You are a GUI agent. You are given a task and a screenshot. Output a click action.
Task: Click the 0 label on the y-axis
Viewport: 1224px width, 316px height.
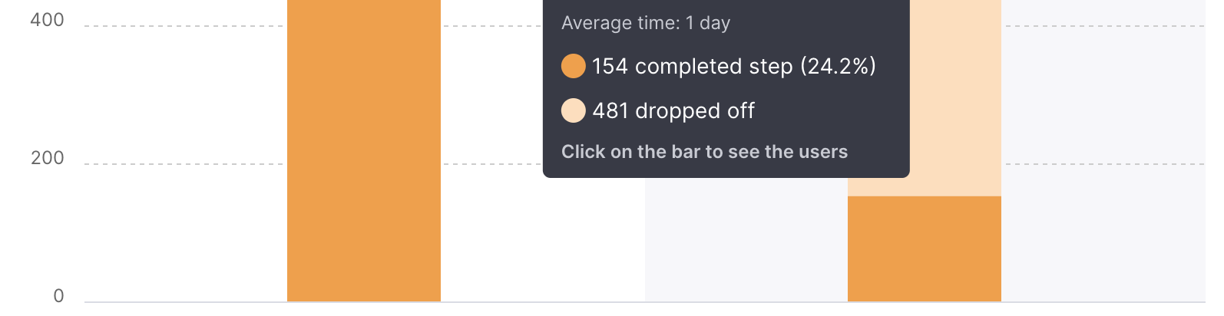click(59, 296)
